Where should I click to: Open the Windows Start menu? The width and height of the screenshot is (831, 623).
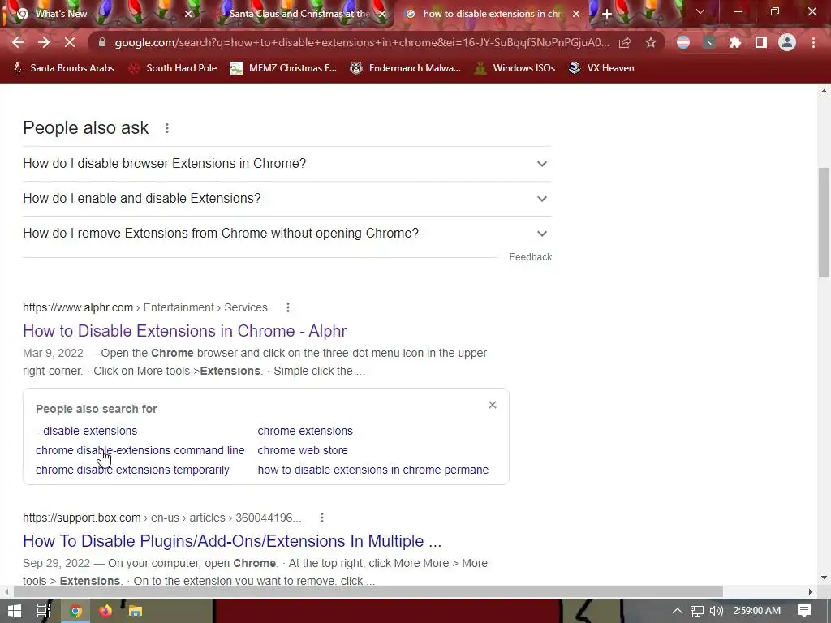[15, 611]
